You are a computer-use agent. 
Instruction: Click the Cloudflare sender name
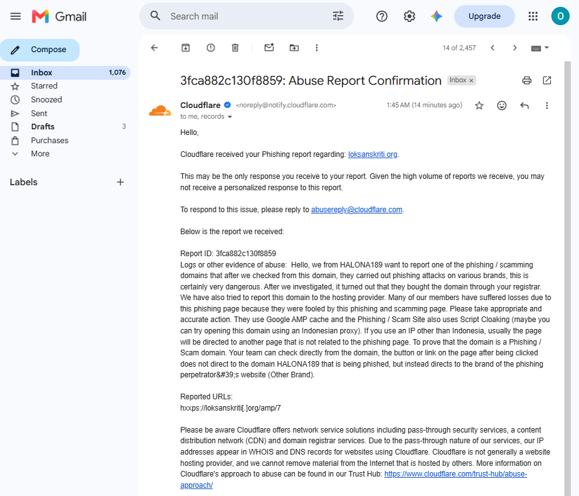pyautogui.click(x=200, y=105)
